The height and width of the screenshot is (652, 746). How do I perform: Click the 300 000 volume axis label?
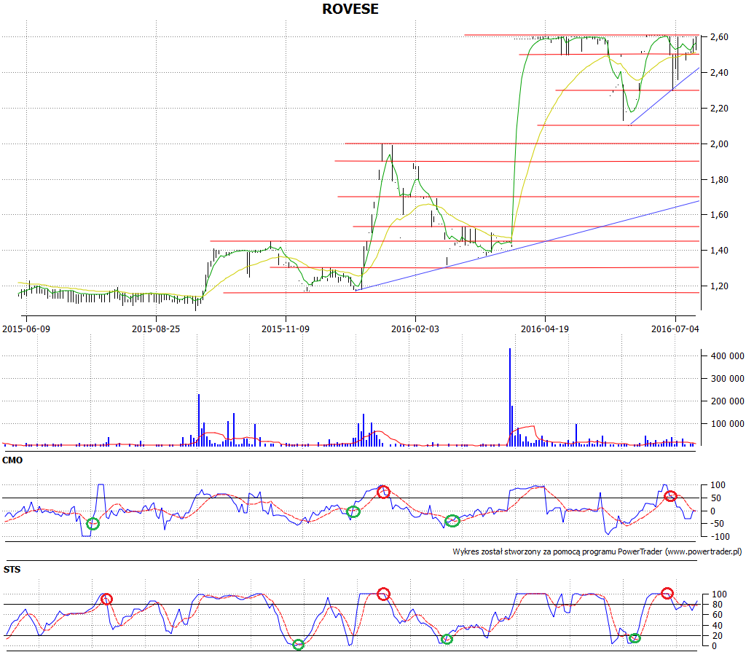[728, 379]
